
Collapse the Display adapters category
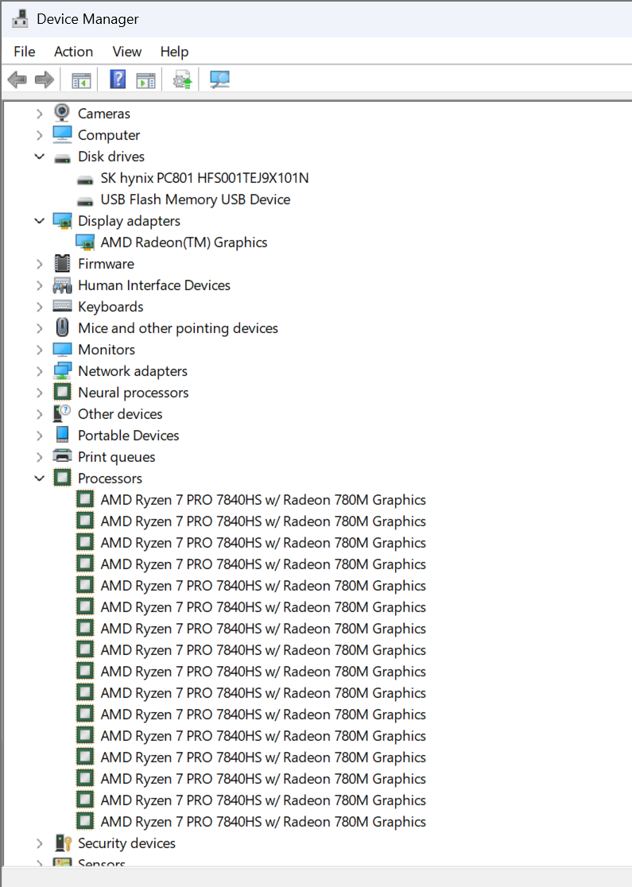(x=39, y=221)
